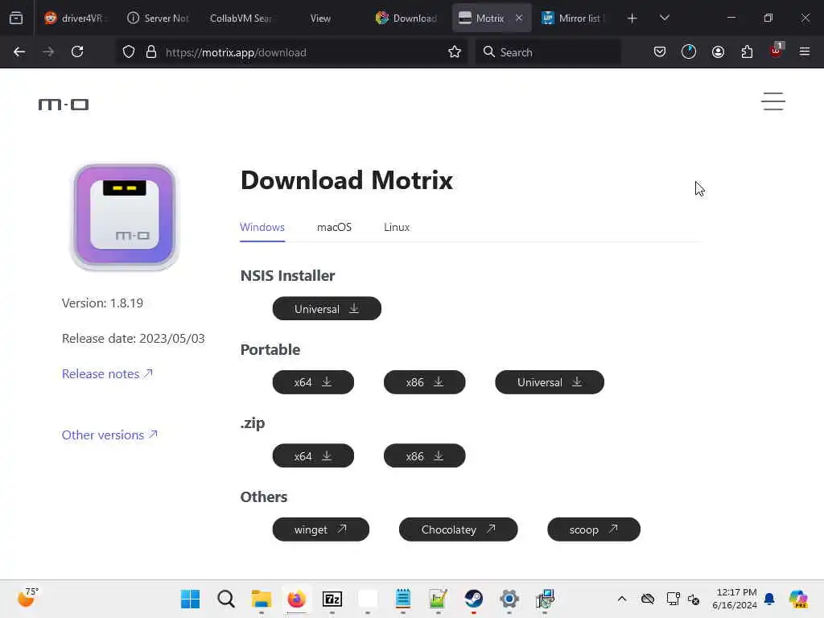Open the Settings gear taskbar icon
824x618 pixels.
509,599
